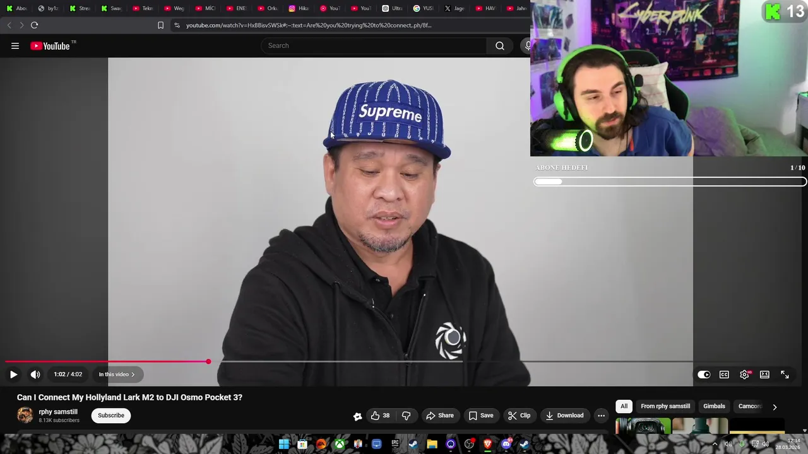Select the All filter chip
The height and width of the screenshot is (454, 808).
[624, 406]
